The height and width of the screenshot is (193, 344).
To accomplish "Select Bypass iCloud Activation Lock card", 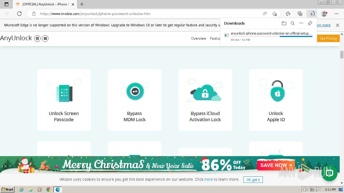I will (205, 100).
